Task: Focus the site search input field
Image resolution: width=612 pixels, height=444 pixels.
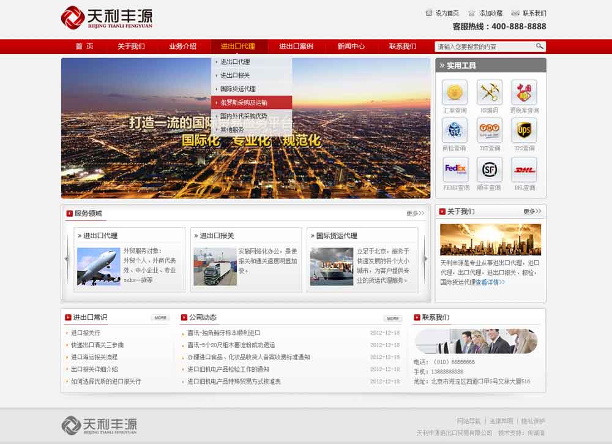Action: 483,47
